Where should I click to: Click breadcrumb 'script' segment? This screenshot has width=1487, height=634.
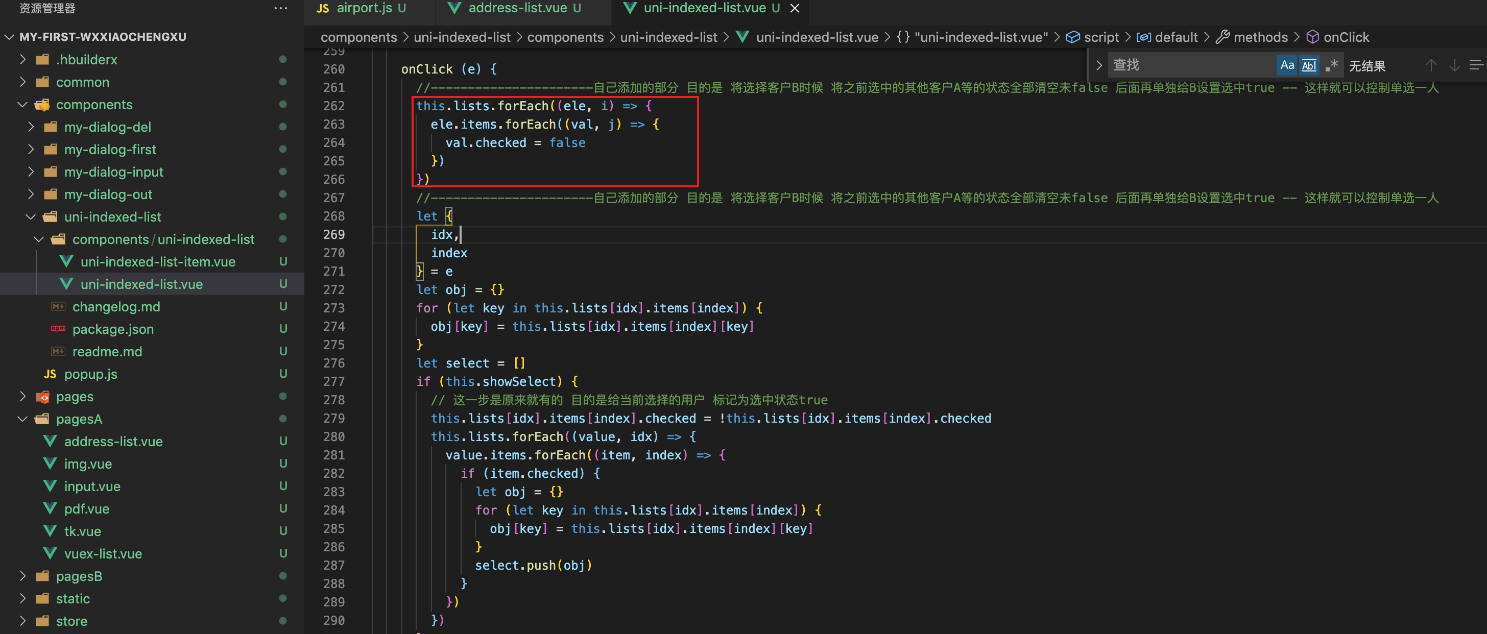[1101, 37]
